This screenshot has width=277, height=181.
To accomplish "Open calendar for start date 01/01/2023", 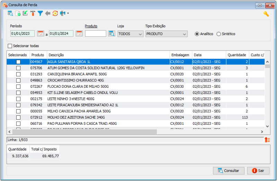I will coord(41,33).
